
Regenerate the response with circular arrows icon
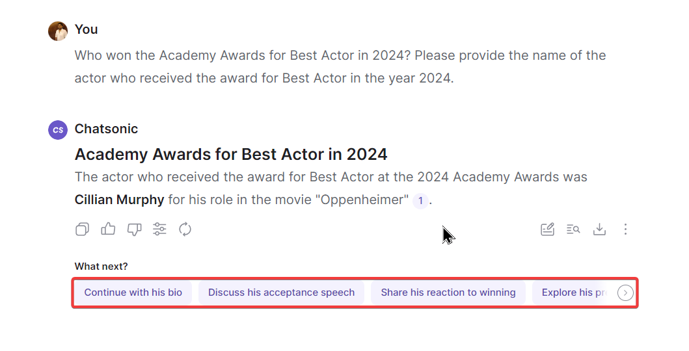pos(185,229)
